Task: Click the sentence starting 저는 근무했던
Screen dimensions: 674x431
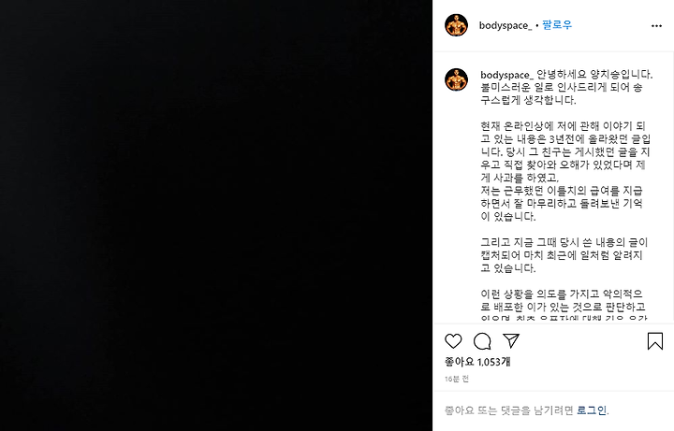Action: 563,204
